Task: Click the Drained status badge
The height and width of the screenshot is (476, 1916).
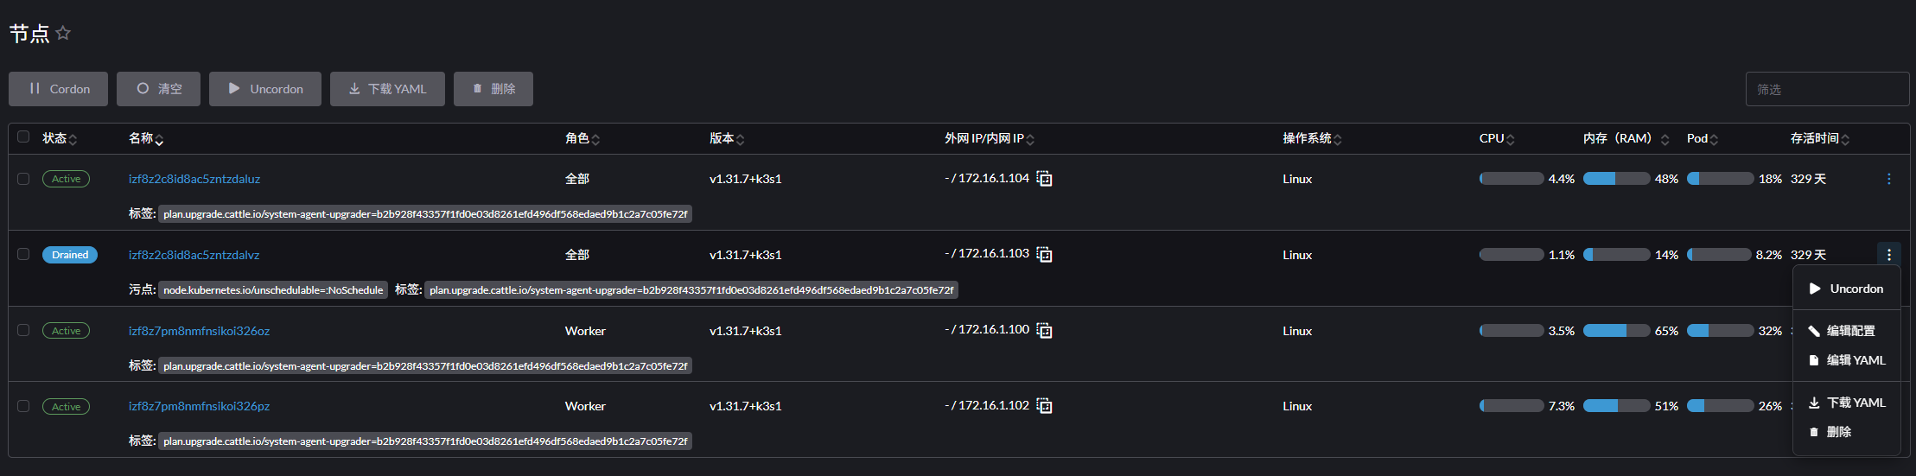Action: [70, 255]
